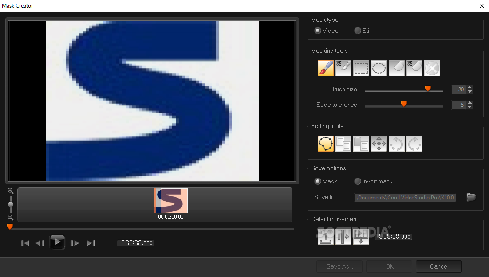The height and width of the screenshot is (277, 489).
Task: Click the OK button
Action: [390, 266]
